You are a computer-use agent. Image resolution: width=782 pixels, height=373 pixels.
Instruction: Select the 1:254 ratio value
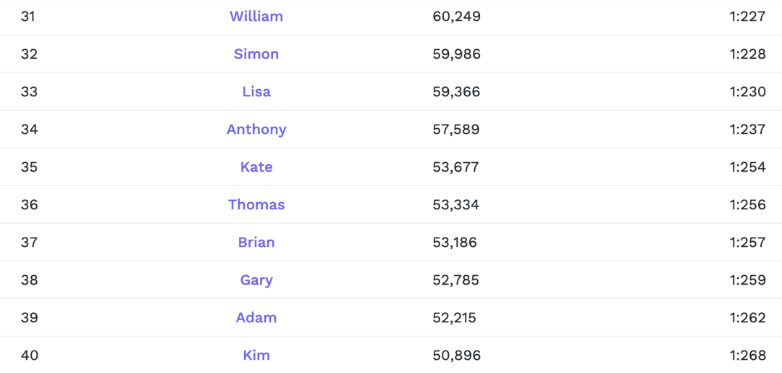tap(747, 167)
